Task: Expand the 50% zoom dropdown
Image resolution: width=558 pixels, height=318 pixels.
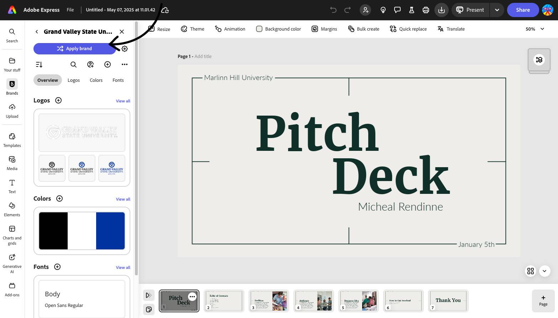Action: coord(535,29)
